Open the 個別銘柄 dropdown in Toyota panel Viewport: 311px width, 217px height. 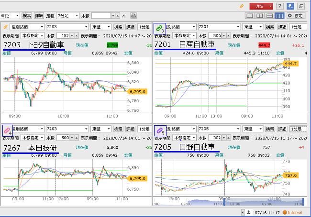click(x=27, y=27)
